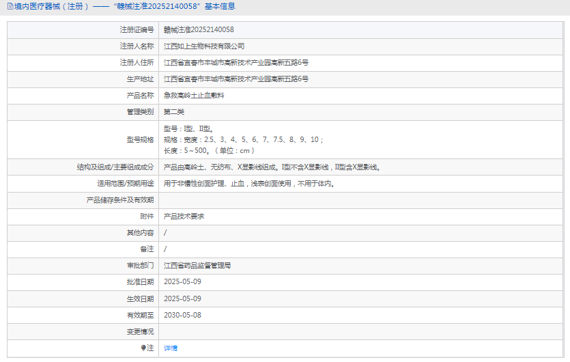Image resolution: width=570 pixels, height=362 pixels.
Task: Click the 审批部门 label
Action: point(141,266)
